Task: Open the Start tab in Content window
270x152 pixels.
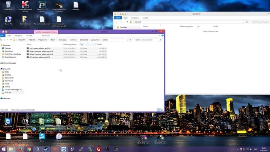Action: [126, 18]
